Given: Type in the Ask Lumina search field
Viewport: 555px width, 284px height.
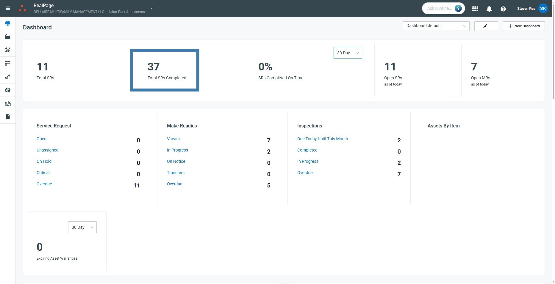Looking at the screenshot, I should click(439, 8).
